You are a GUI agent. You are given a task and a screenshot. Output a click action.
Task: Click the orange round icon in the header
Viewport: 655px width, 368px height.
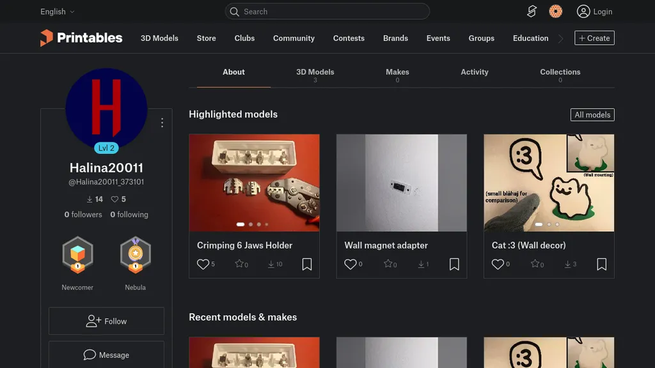pos(556,11)
